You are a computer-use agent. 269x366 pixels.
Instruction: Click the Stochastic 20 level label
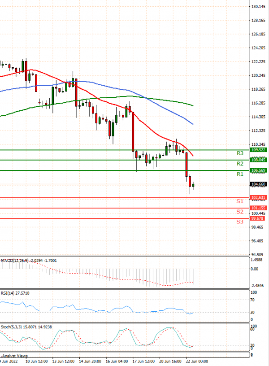[252, 345]
